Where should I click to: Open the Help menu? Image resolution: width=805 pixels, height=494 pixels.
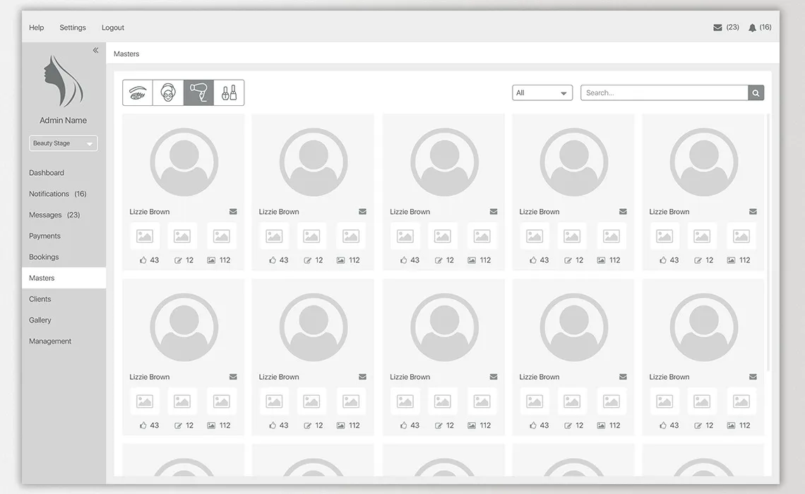tap(37, 28)
